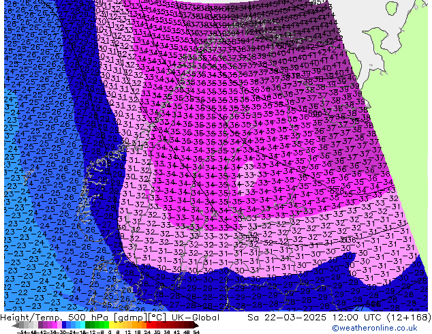Click the gray left arrow tip of the color legend
This screenshot has height=334, width=432.
15,326
